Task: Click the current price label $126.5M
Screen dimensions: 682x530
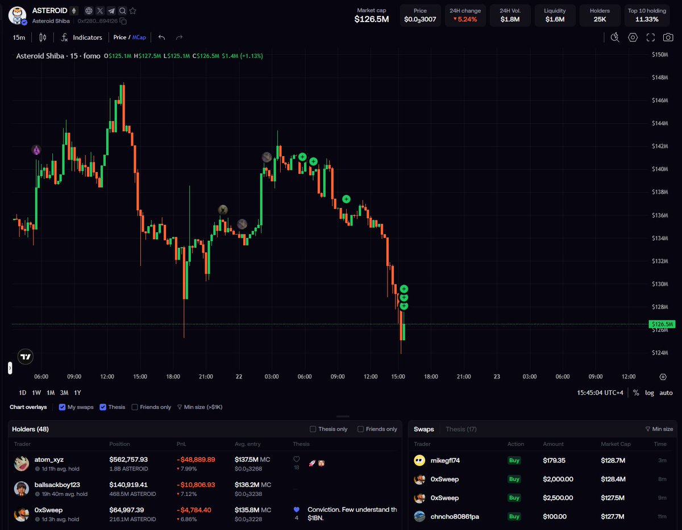Action: click(x=662, y=324)
